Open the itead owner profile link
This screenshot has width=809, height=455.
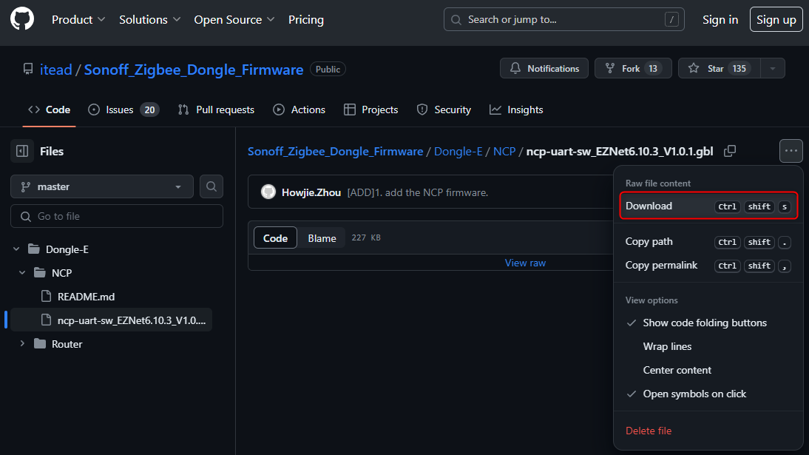tap(56, 70)
